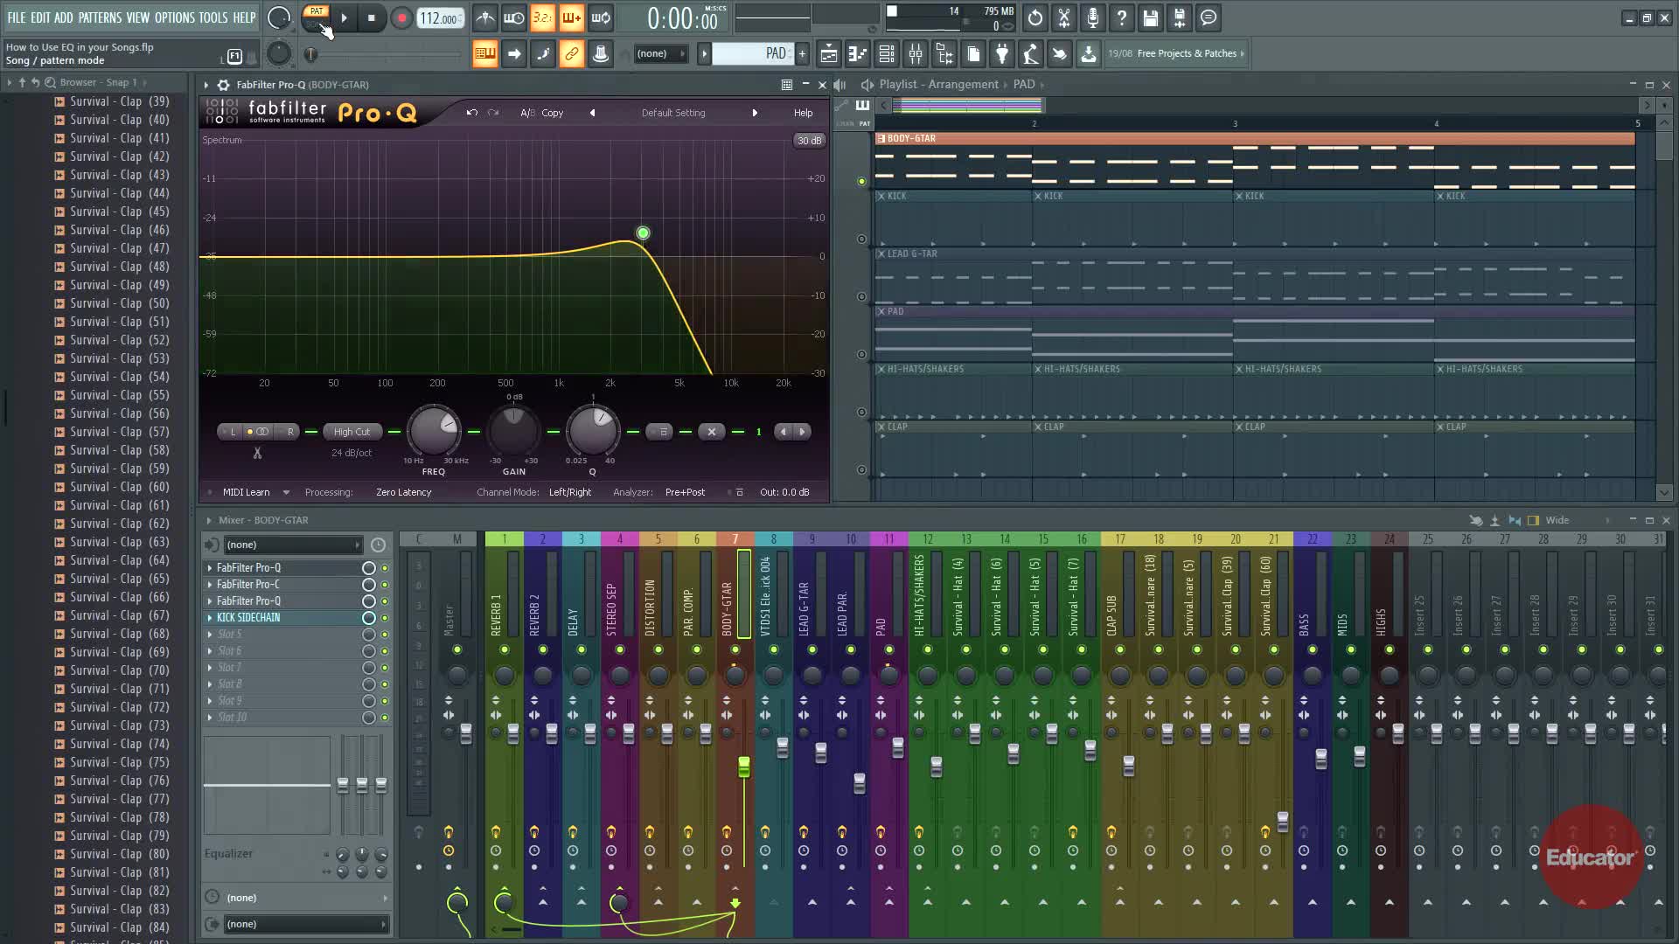Open the High Cut filter shape dropdown
Screen dimensions: 1679x944
coord(352,432)
